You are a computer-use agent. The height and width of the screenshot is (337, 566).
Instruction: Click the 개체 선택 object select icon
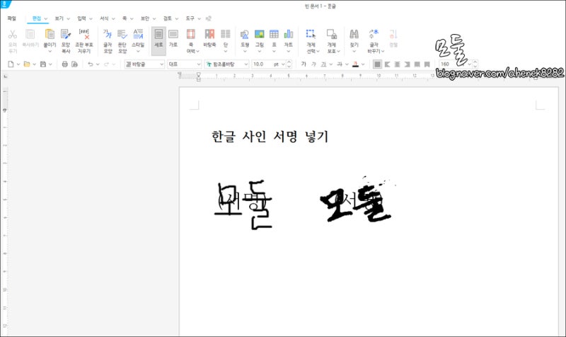(x=311, y=35)
